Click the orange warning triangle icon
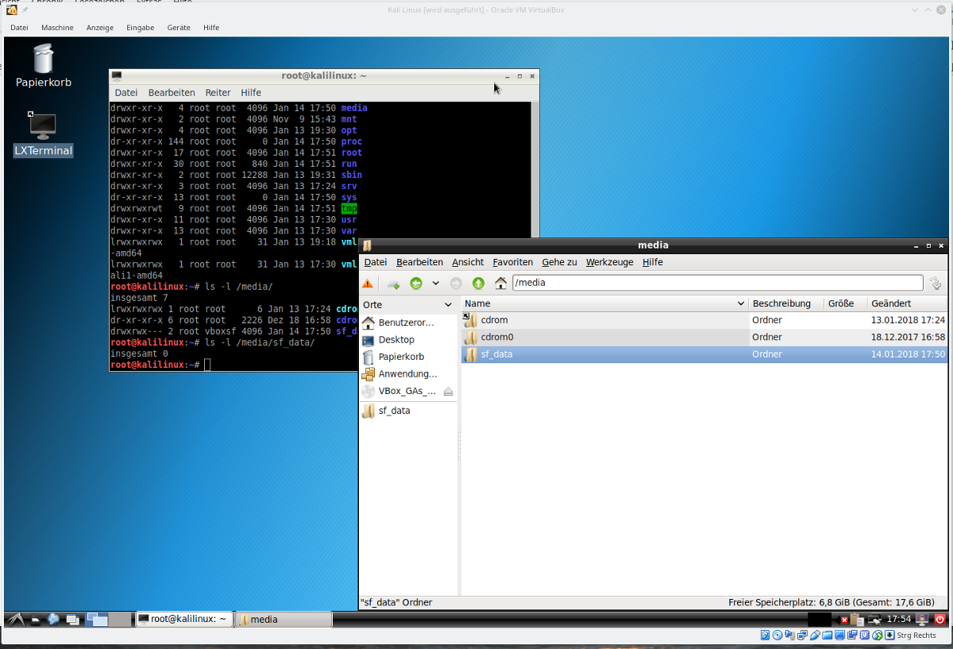This screenshot has height=649, width=953. click(x=368, y=283)
